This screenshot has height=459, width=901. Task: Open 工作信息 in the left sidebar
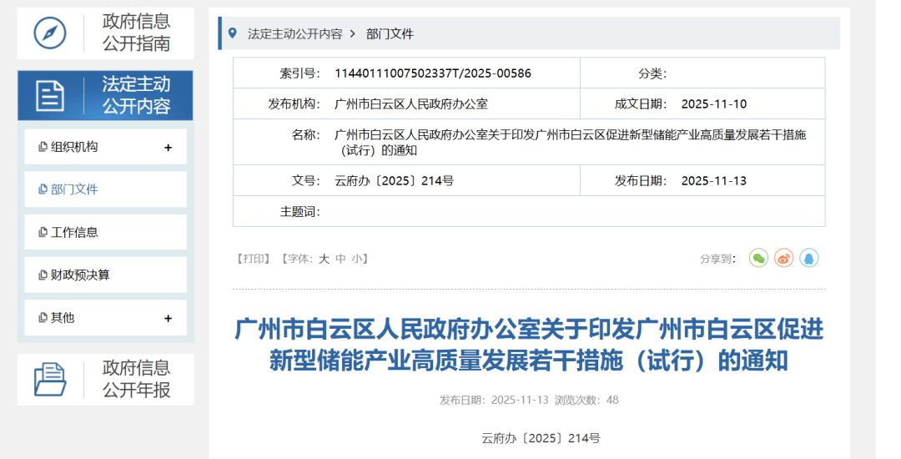tap(74, 233)
